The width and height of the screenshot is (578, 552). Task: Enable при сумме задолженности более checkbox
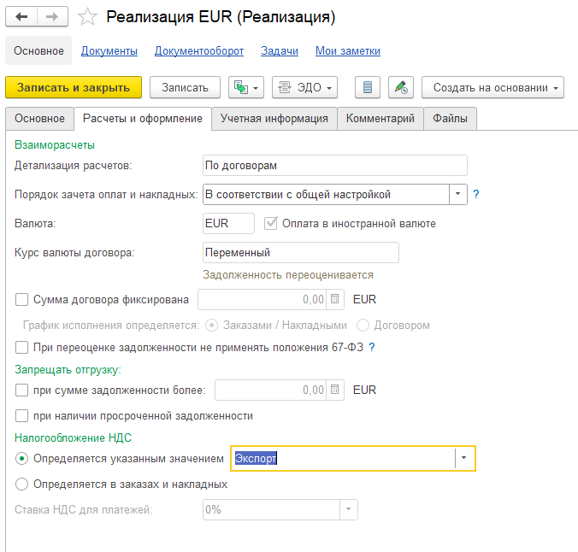pos(21,390)
